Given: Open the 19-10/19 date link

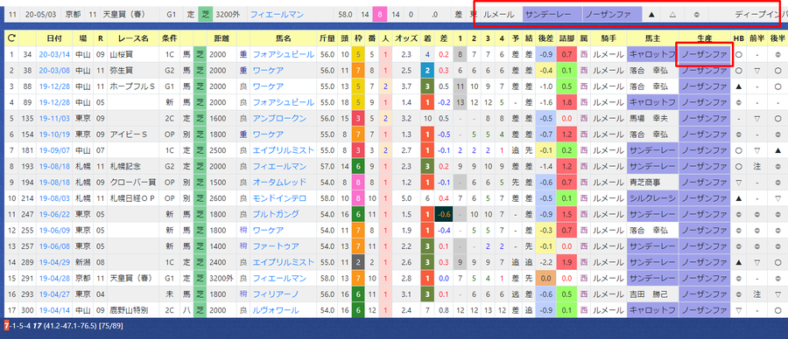Looking at the screenshot, I should point(54,135).
